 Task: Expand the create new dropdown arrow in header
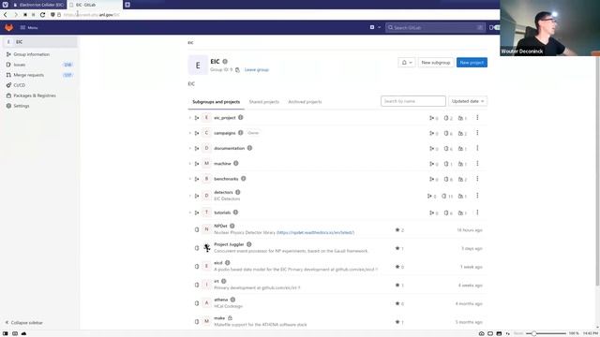tap(379, 27)
